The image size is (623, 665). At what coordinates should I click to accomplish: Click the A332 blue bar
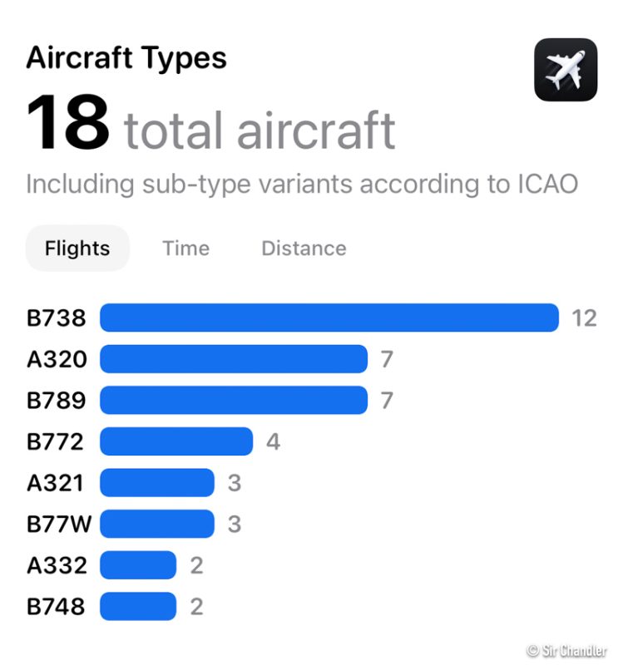click(138, 565)
